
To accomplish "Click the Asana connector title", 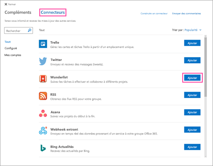I will (55, 112).
